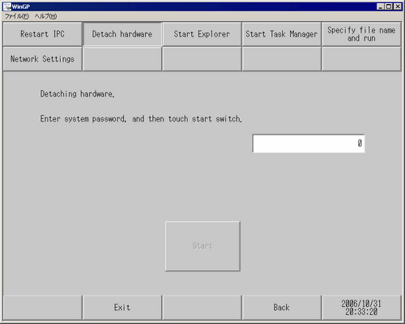Open the ヘルプ(H) menu
This screenshot has width=405, height=324.
coord(45,16)
